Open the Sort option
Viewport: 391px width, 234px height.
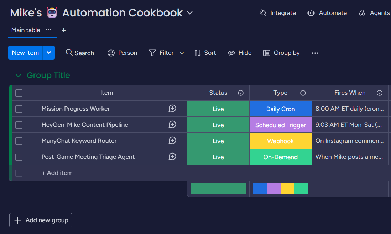coord(205,53)
